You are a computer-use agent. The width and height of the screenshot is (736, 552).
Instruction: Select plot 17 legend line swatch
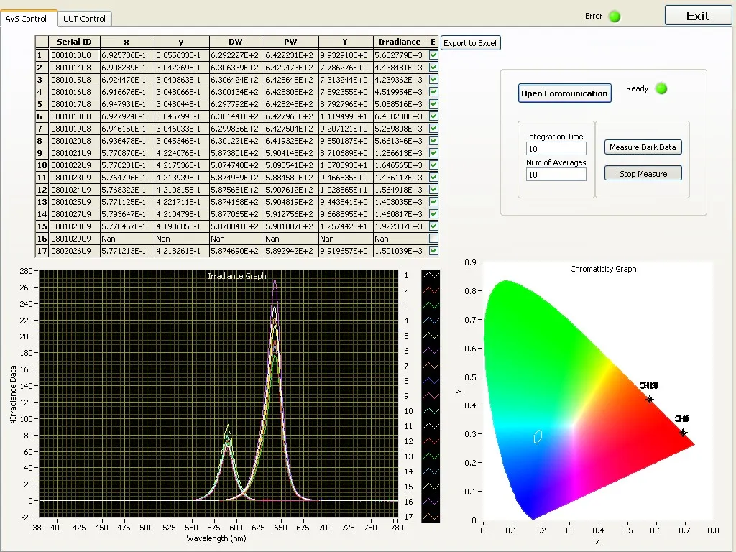pyautogui.click(x=431, y=517)
